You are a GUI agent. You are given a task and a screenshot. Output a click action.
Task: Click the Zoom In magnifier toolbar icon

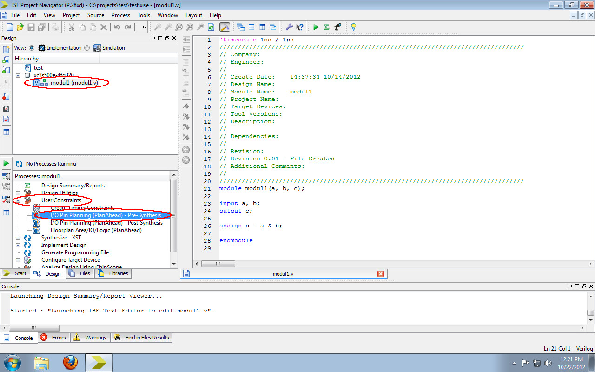coord(159,27)
